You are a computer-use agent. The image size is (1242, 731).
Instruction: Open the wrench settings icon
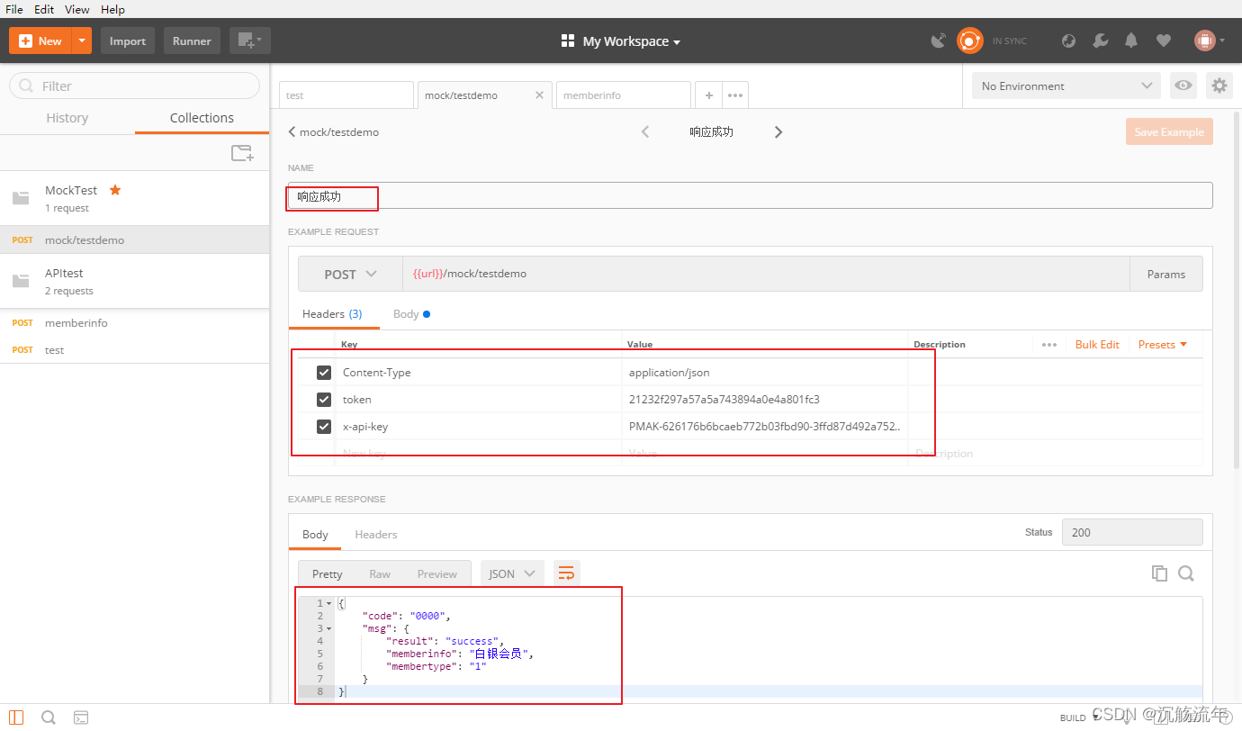[x=1100, y=41]
